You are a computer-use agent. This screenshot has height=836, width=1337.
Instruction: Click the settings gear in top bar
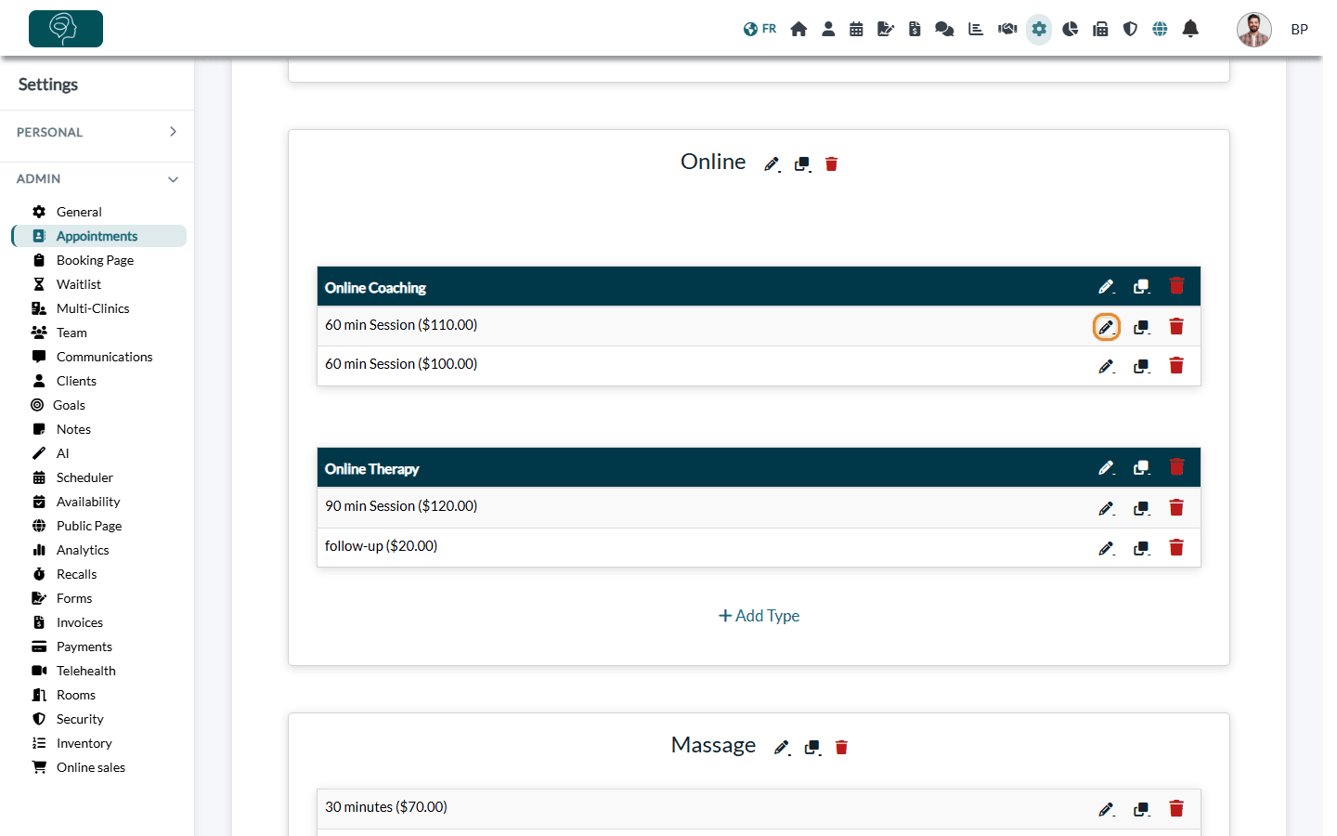pyautogui.click(x=1039, y=29)
